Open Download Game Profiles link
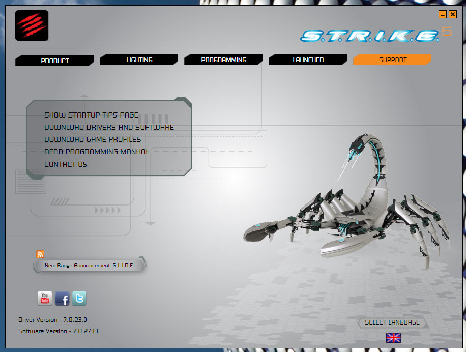Screen dimensions: 466x352 pos(93,139)
